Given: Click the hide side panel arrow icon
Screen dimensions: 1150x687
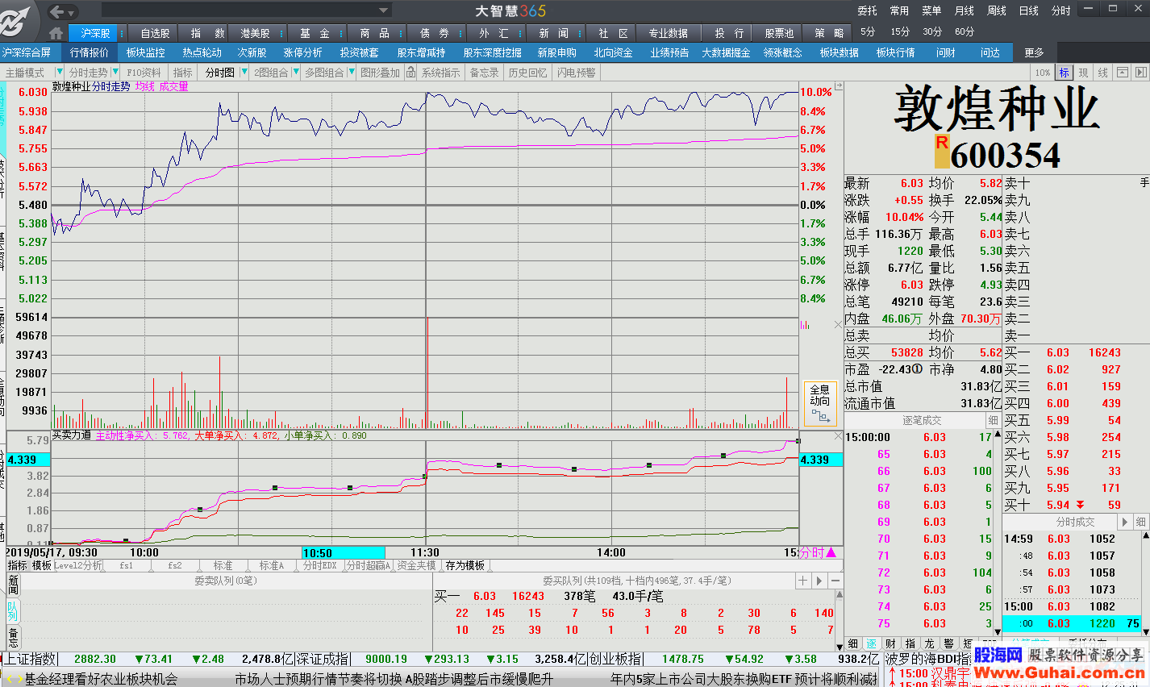Looking at the screenshot, I should [1140, 73].
